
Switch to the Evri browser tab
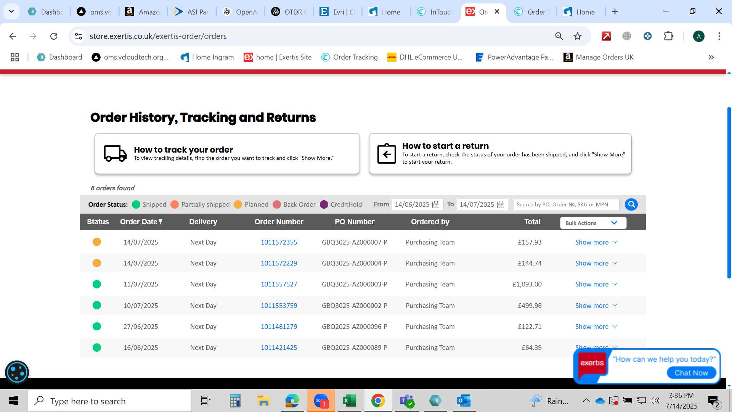click(337, 12)
